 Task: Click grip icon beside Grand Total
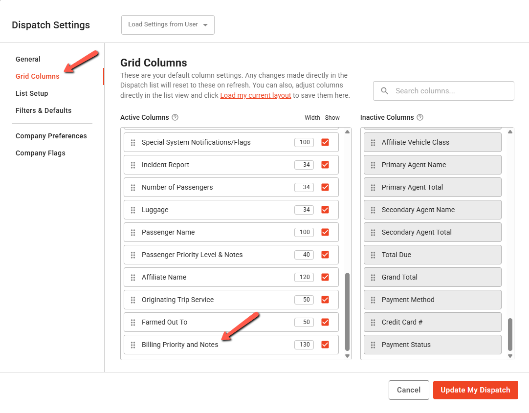[x=373, y=278]
